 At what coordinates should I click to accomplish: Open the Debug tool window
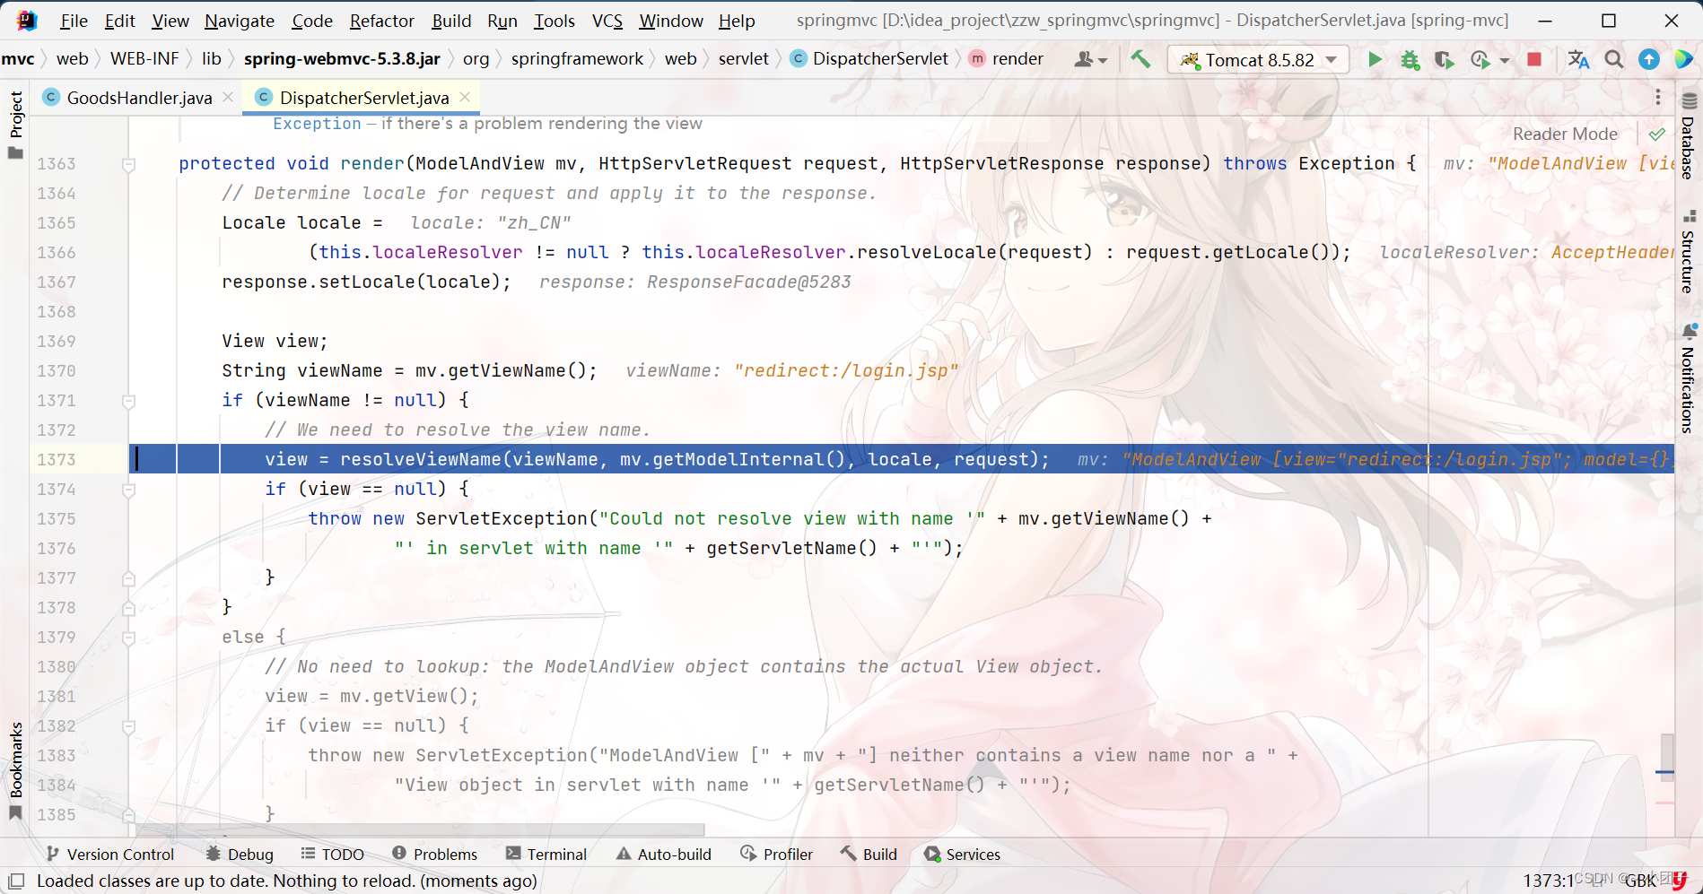[240, 855]
